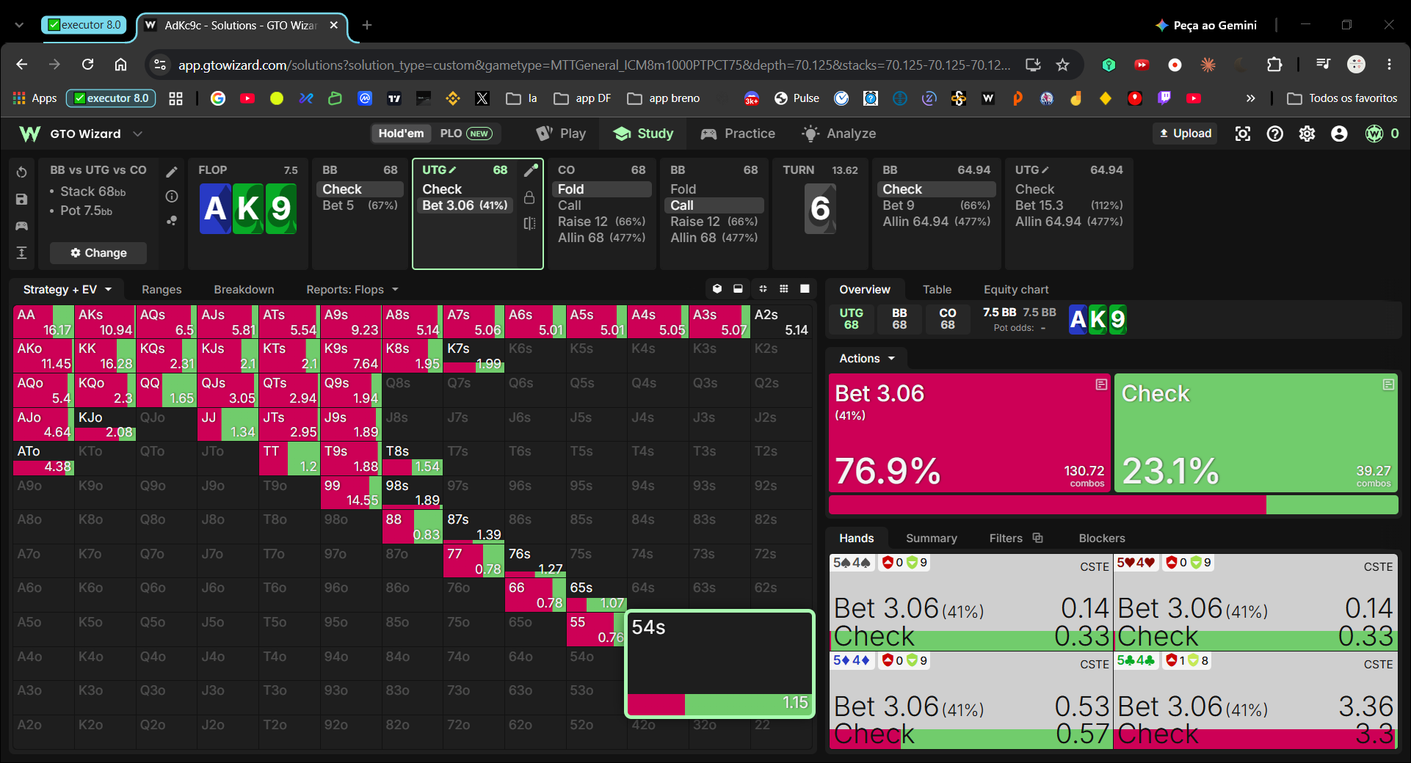Click the reset solution icon in left sidebar
Image resolution: width=1411 pixels, height=763 pixels.
(22, 172)
